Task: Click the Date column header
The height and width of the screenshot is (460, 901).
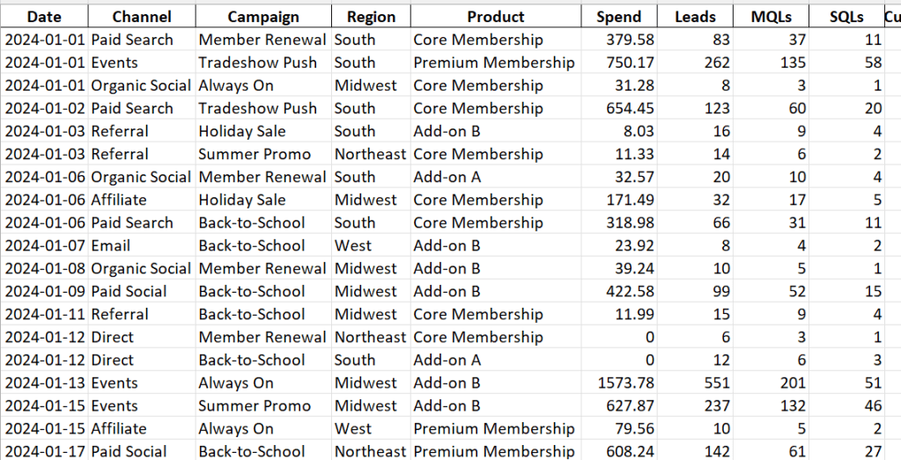Action: [x=44, y=17]
